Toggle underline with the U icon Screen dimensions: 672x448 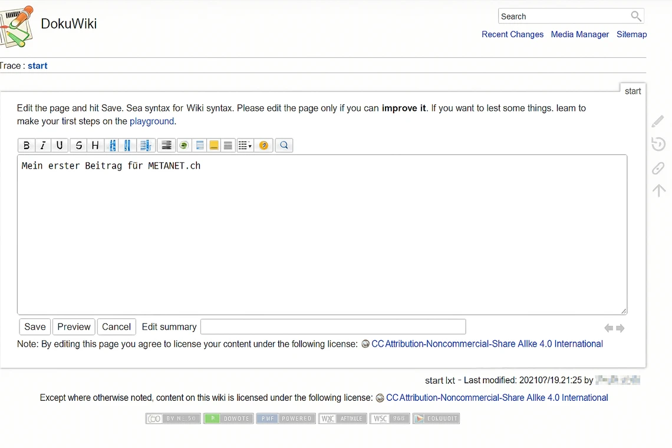[x=60, y=145]
